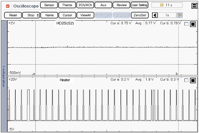Click the black square icon on HO2S(S2) channel
Image resolution: width=199 pixels, height=133 pixels.
[x=193, y=24]
